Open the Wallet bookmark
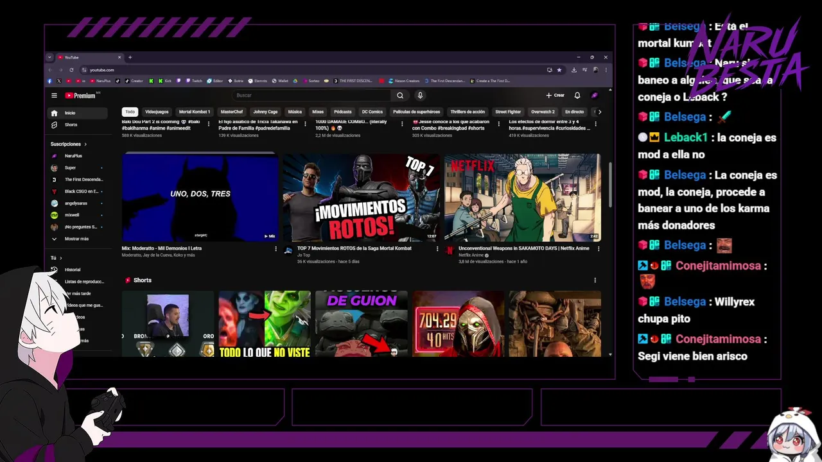Viewport: 822px width, 462px height. click(280, 81)
